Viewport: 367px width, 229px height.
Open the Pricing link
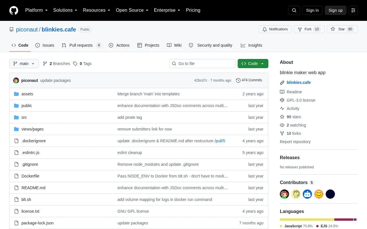point(193,10)
